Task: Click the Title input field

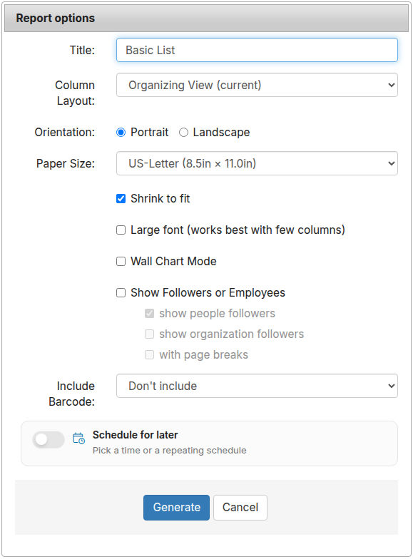Action: (x=257, y=50)
